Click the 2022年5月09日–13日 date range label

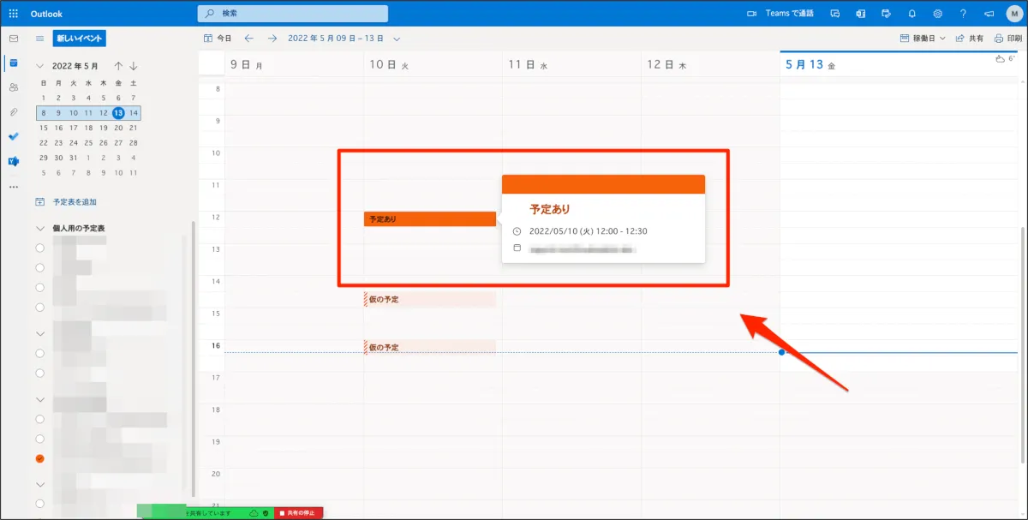tap(336, 39)
